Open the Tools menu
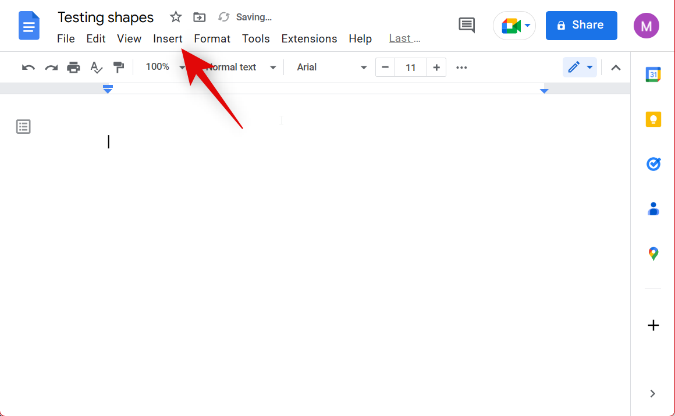This screenshot has height=416, width=675. pos(255,39)
